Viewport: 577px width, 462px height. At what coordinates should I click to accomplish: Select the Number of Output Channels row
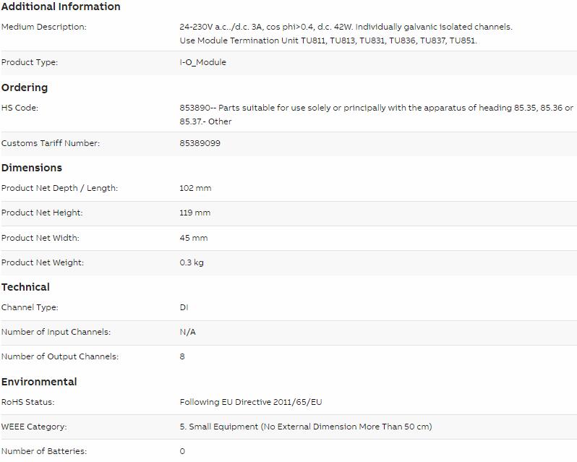pyautogui.click(x=288, y=356)
